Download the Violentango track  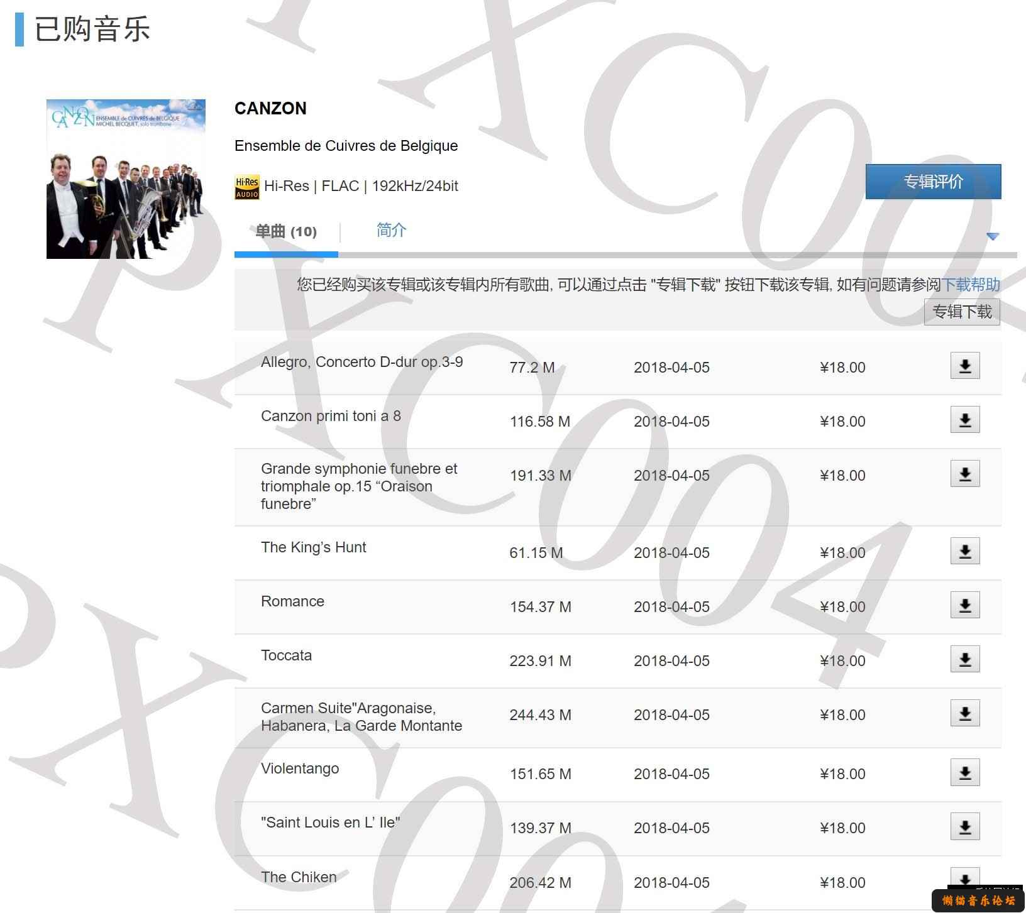tap(965, 772)
